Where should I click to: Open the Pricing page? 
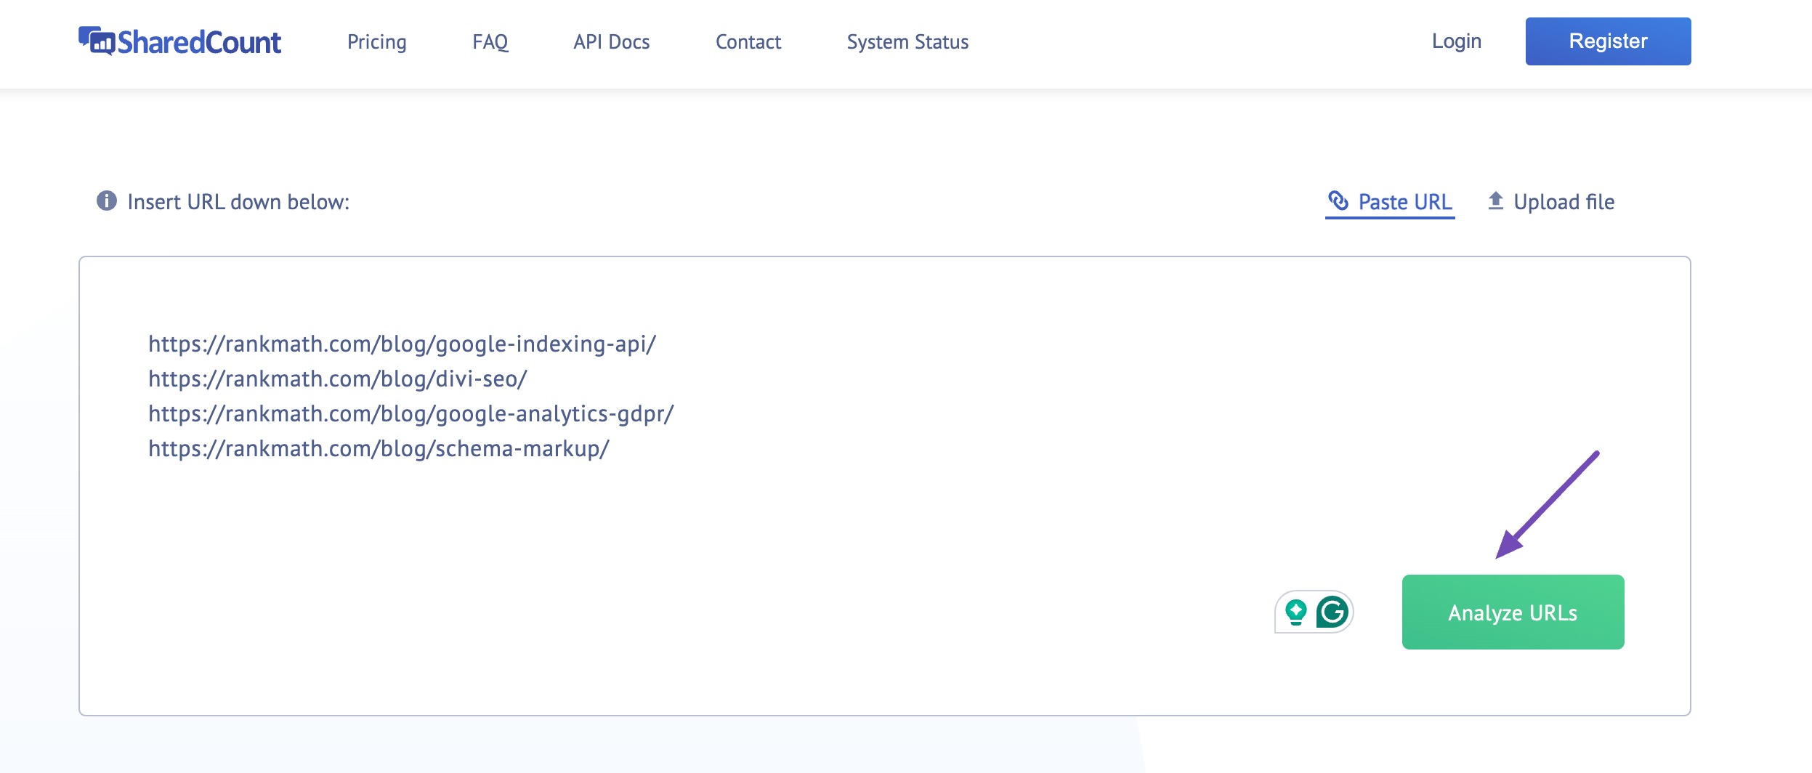[376, 42]
